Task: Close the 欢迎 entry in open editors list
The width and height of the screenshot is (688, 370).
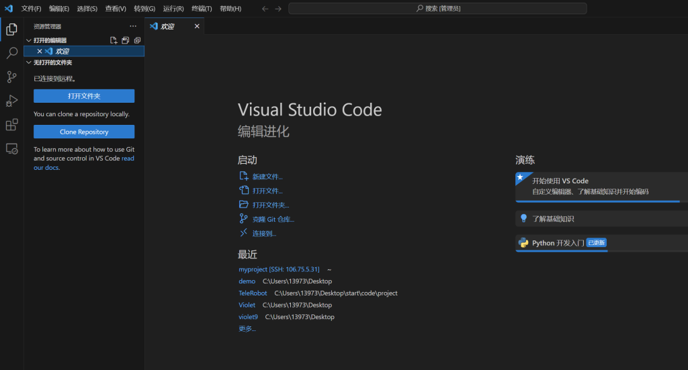Action: 40,51
